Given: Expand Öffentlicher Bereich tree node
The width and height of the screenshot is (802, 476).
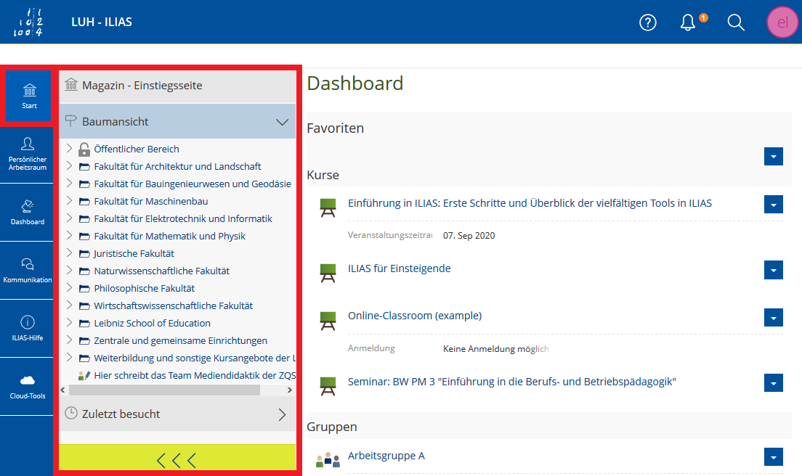Looking at the screenshot, I should coord(69,149).
